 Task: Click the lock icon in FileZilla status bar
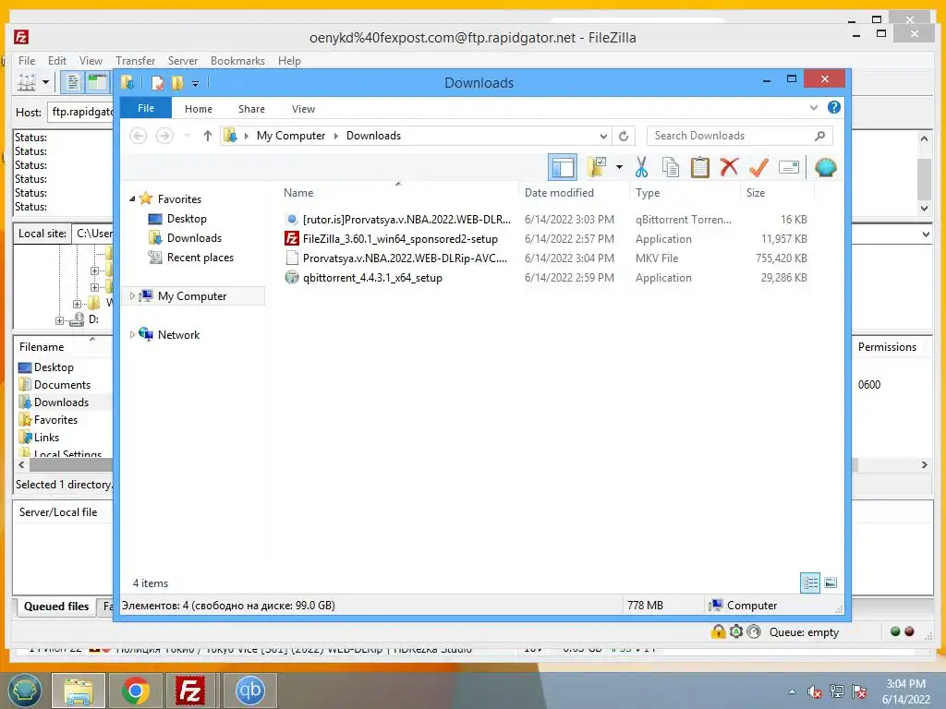point(718,631)
